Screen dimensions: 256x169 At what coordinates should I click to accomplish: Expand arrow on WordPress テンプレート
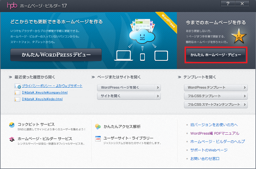pos(245,88)
